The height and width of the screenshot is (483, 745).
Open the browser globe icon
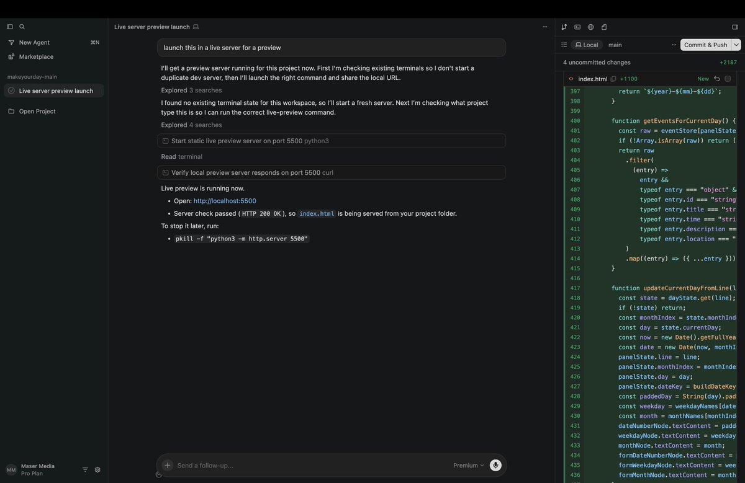pos(590,27)
